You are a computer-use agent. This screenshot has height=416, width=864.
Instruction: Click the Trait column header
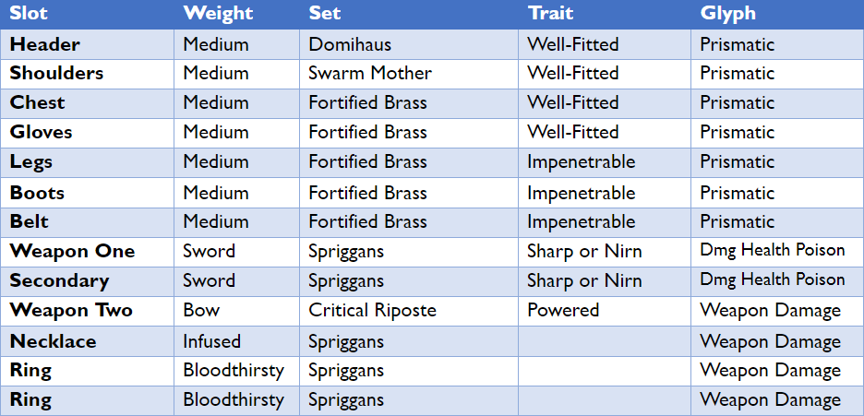click(550, 13)
